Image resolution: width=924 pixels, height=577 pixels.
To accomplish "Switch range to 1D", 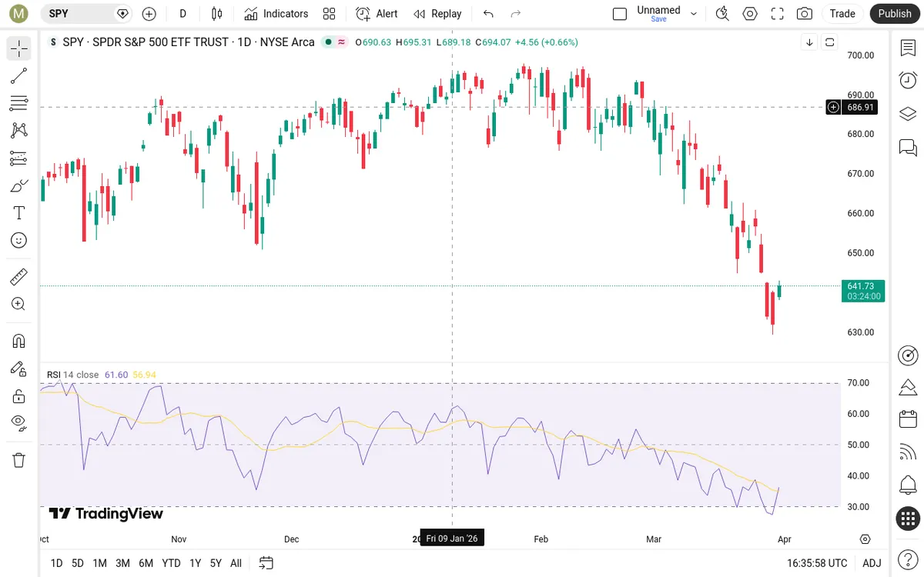I will (x=56, y=563).
